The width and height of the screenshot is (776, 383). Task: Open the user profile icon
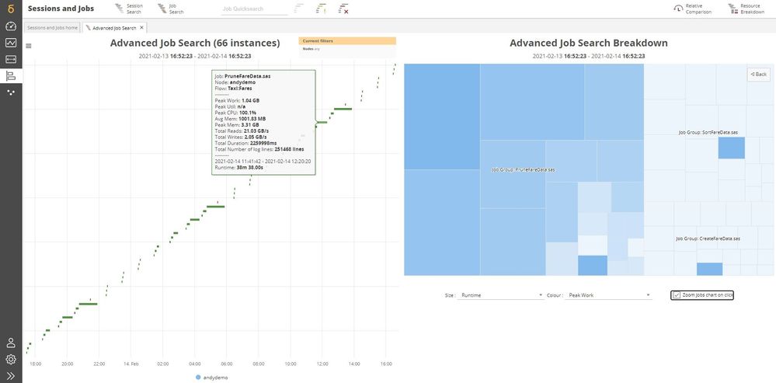(x=11, y=343)
